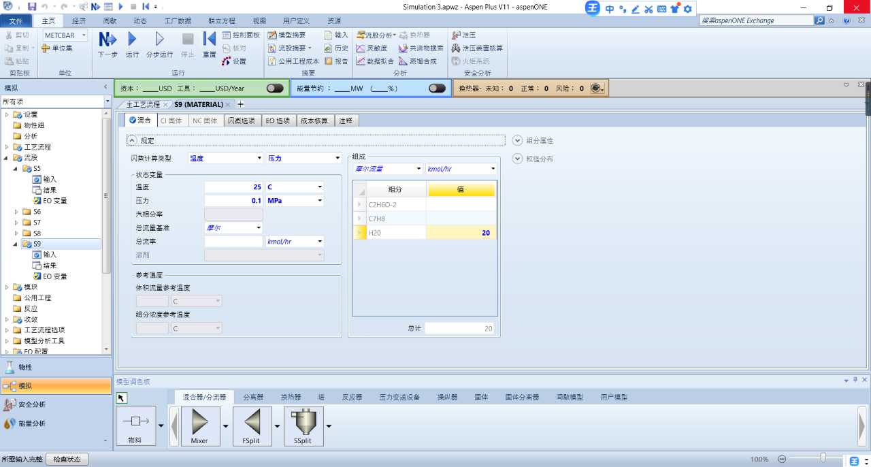The image size is (871, 467).
Task: Open 控制面板 control panel
Action: (240, 35)
